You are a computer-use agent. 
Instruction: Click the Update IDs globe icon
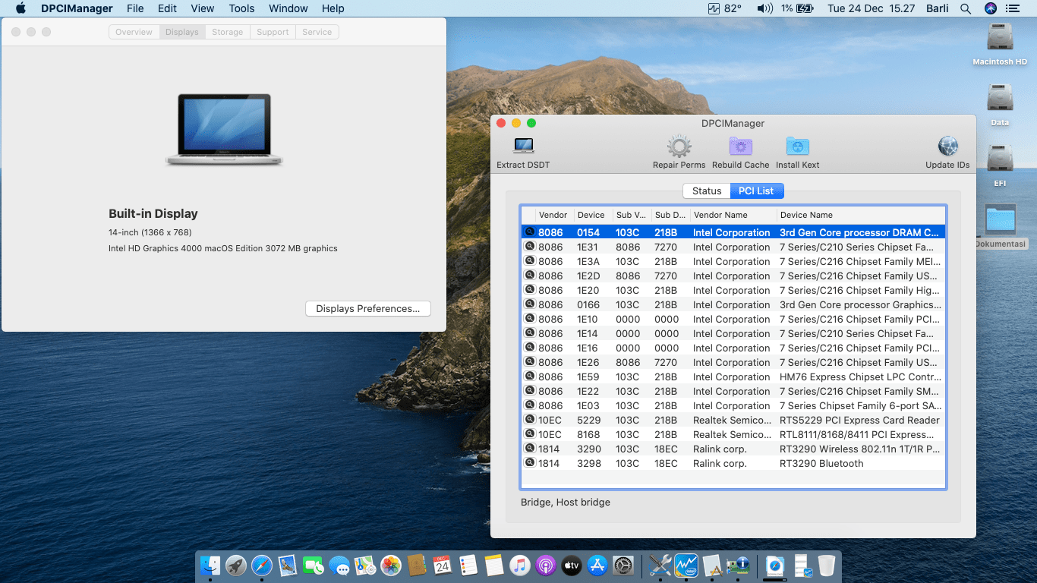pyautogui.click(x=947, y=146)
